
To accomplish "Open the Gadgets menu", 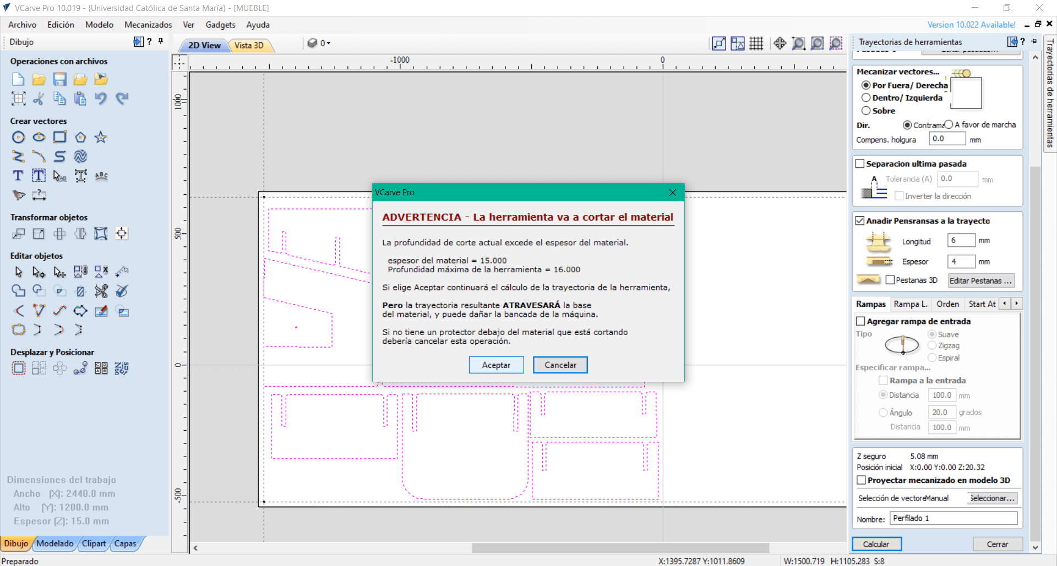I will pyautogui.click(x=220, y=25).
